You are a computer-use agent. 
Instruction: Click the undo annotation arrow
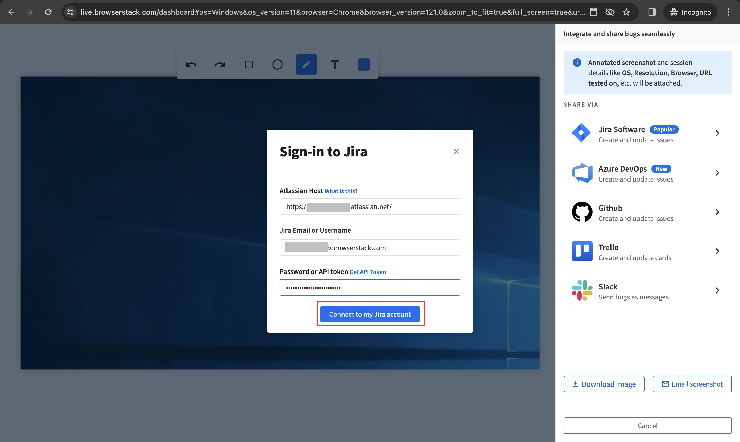(191, 65)
